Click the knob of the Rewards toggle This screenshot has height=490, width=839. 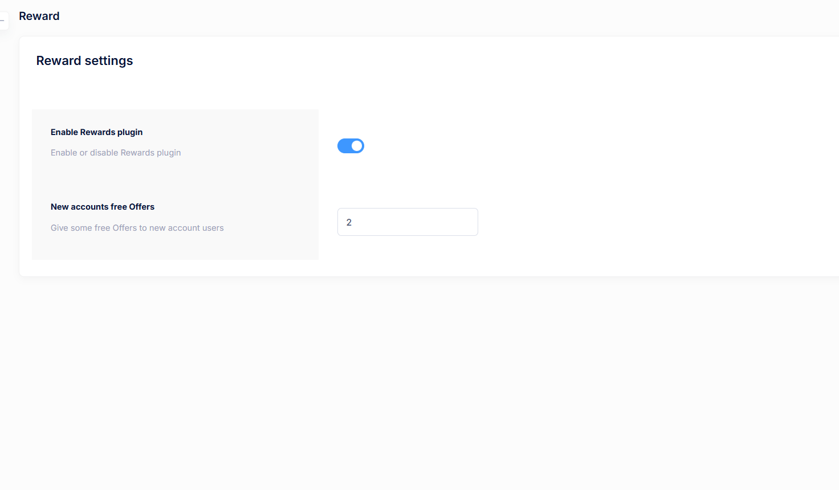tap(356, 146)
